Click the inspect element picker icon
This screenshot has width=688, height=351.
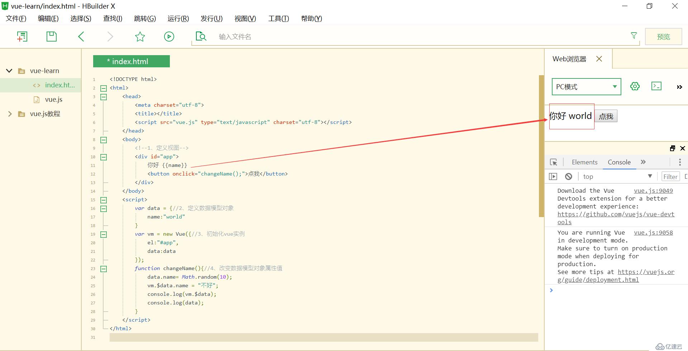(x=554, y=162)
